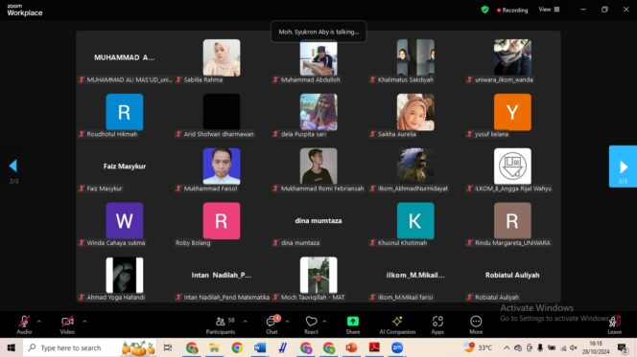Open Microsoft Word from the taskbar

pos(260,347)
